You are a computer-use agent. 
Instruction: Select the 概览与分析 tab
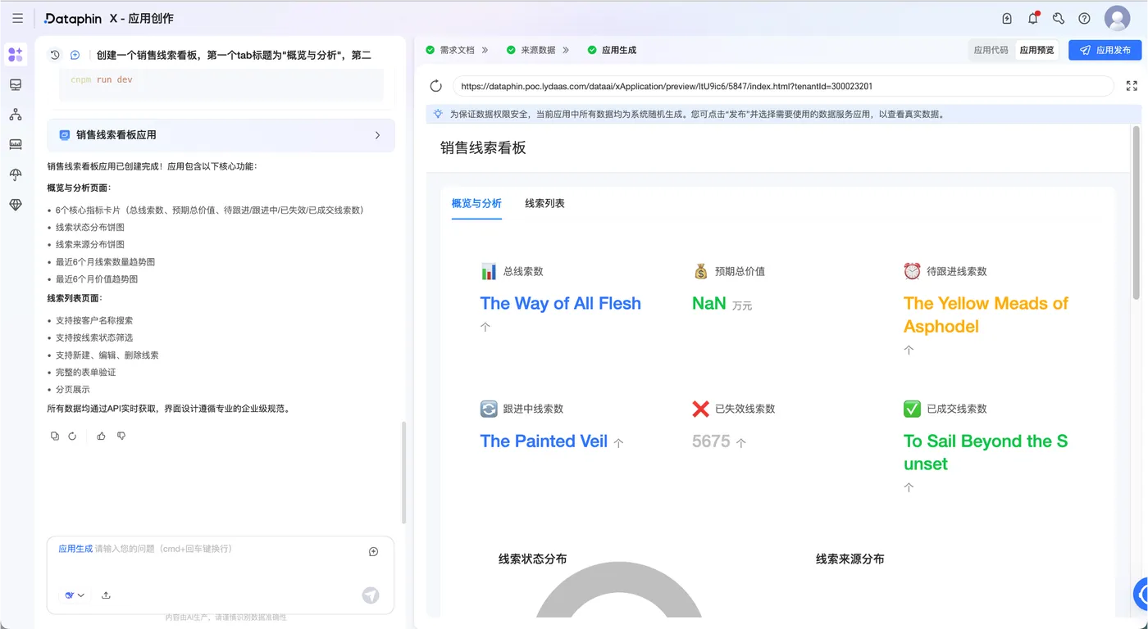tap(476, 204)
